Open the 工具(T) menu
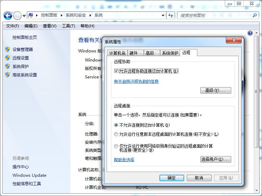Viewport: 262px width, 196px height. pyautogui.click(x=68, y=26)
